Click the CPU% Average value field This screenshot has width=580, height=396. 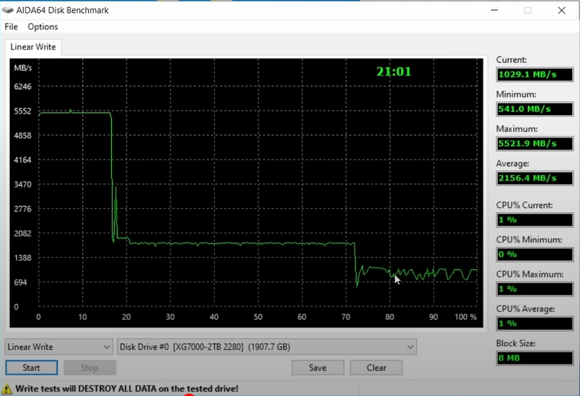point(535,323)
